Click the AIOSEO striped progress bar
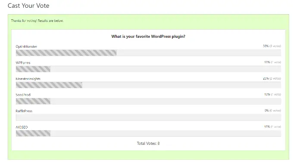This screenshot has height=162, width=293. 33,133
